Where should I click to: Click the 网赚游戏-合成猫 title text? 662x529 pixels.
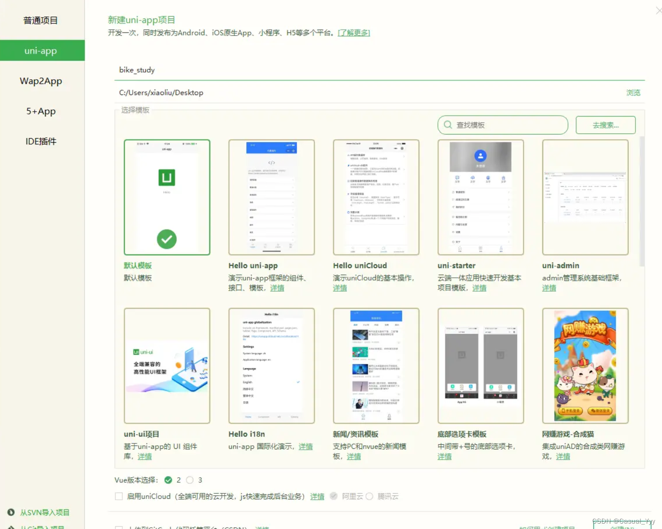pos(568,434)
